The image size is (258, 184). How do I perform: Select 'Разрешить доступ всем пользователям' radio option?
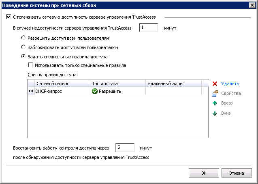[24, 38]
